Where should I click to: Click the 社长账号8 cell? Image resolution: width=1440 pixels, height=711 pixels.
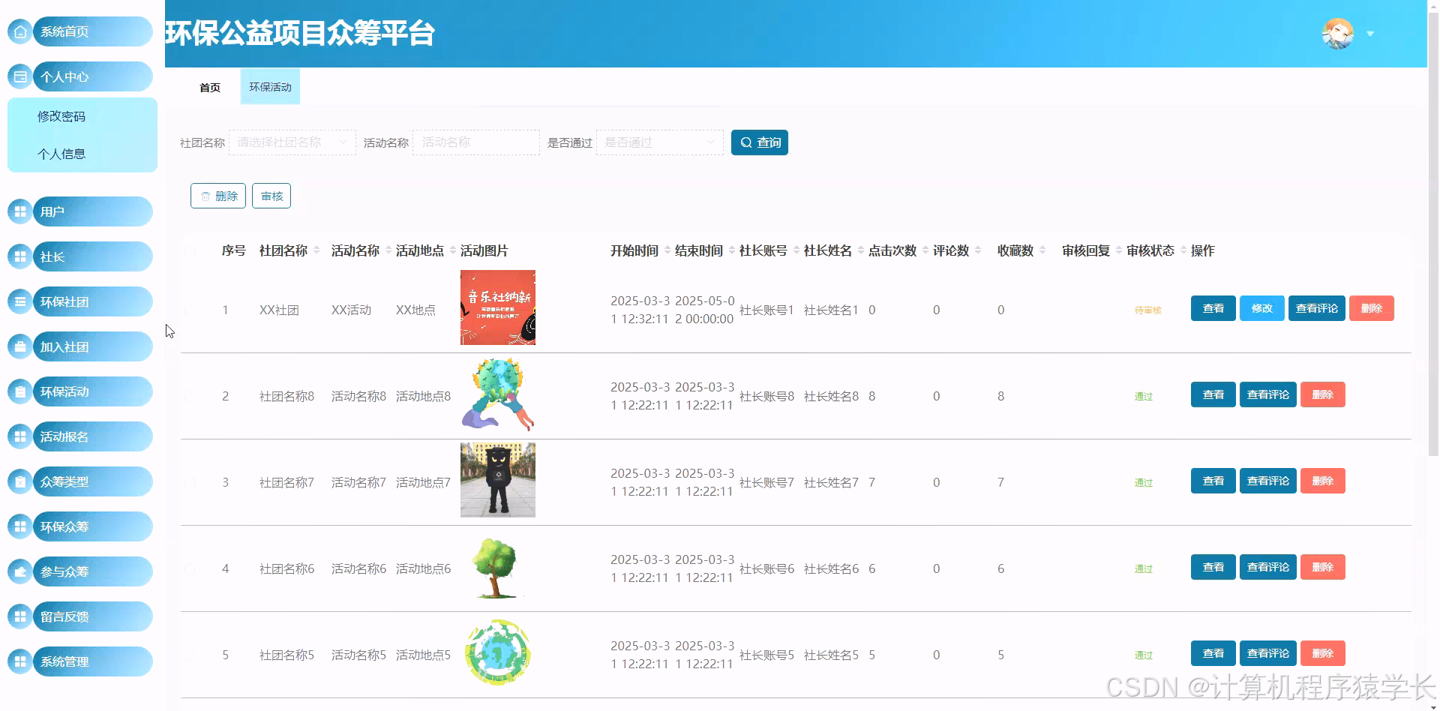tap(766, 396)
